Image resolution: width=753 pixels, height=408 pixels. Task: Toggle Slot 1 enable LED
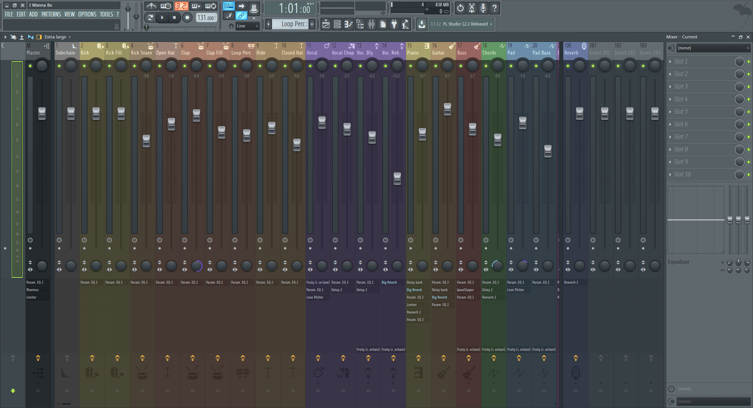pos(749,62)
